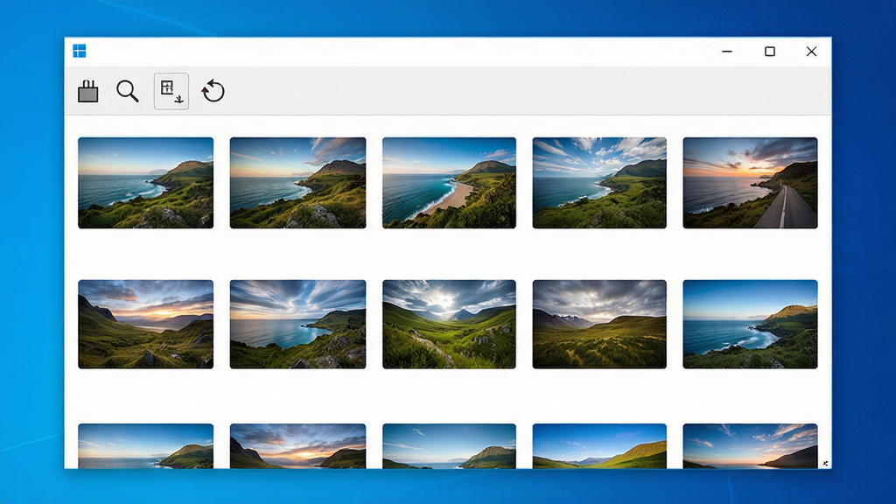896x504 pixels.
Task: Open the middle-row blue-sky coastal cove photo
Action: click(x=750, y=324)
